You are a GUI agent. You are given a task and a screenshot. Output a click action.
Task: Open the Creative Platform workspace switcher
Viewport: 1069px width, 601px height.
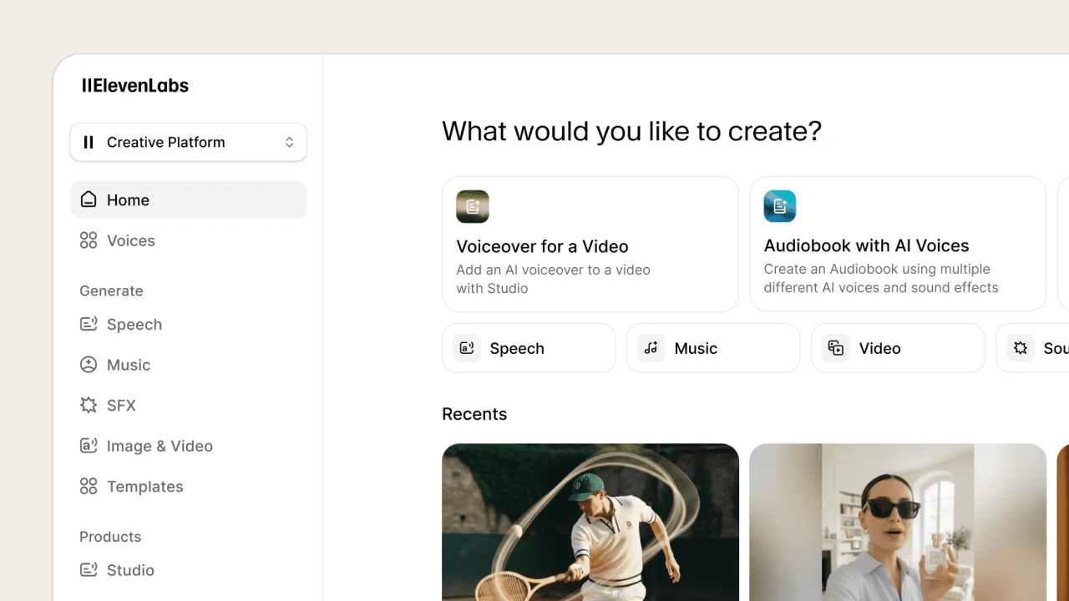(x=188, y=142)
